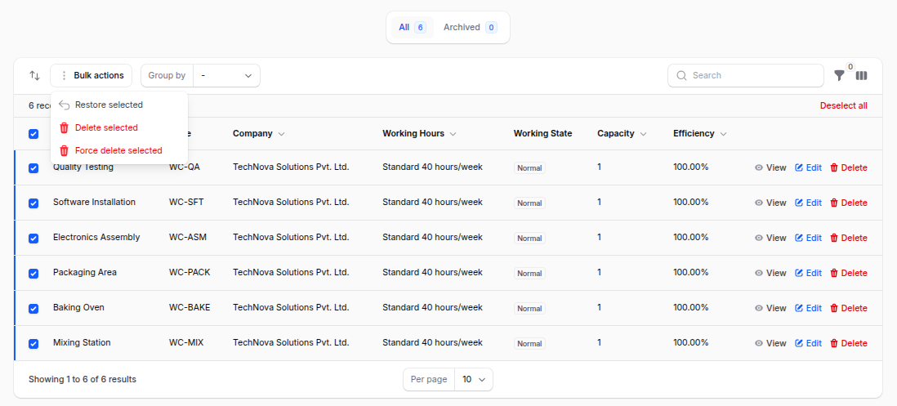Delete the Electronics Assembly row
The height and width of the screenshot is (406, 897).
[849, 238]
